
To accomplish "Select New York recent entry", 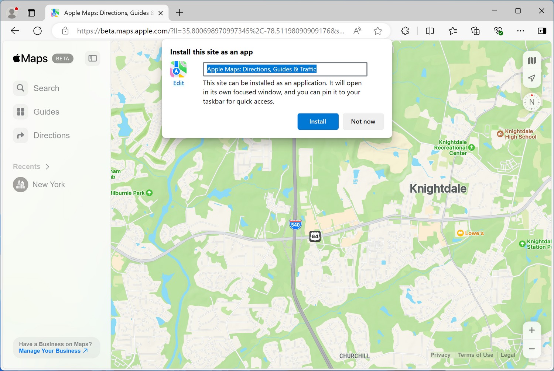I will 39,185.
